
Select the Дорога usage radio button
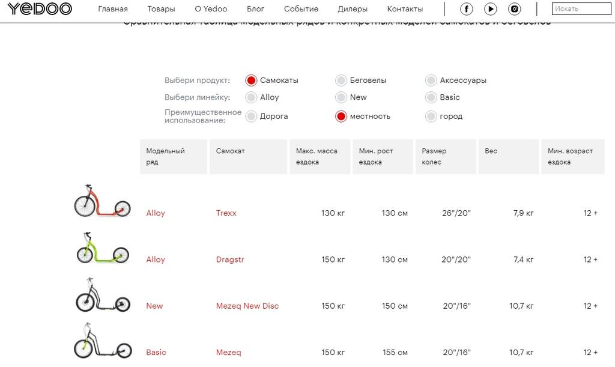pos(251,117)
